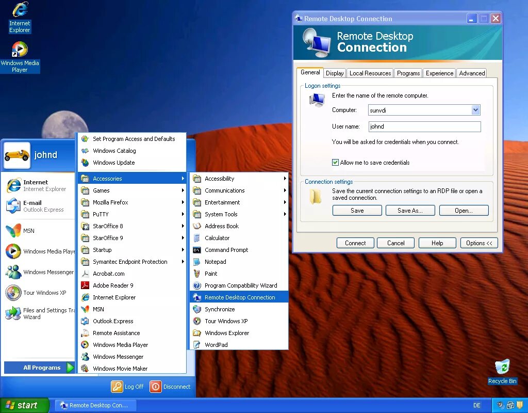Expand the PuTTY program folder
Viewport: 528px width, 413px height.
[x=133, y=214]
